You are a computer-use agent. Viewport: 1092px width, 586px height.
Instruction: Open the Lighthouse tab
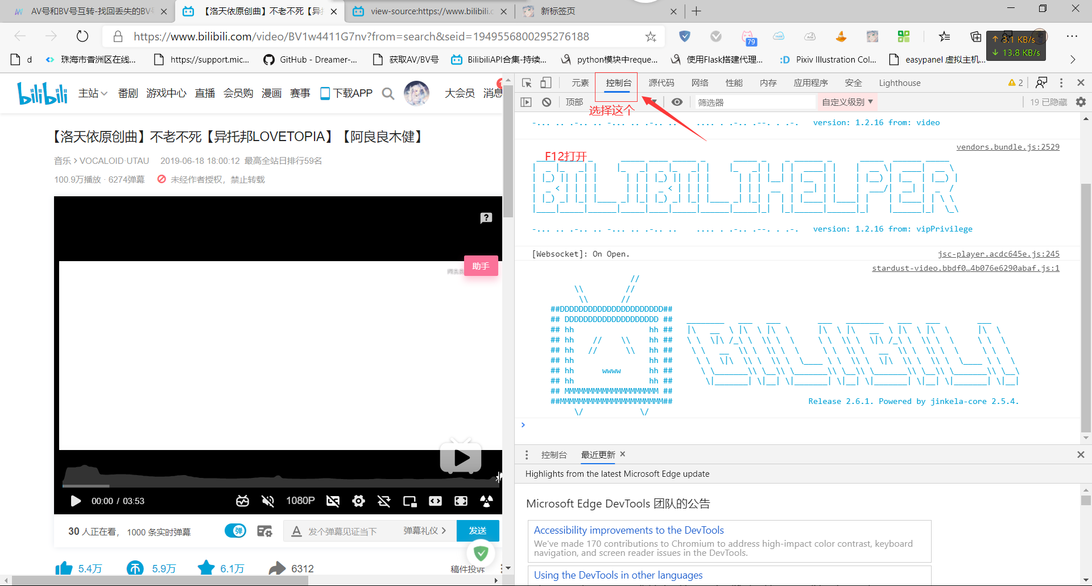point(899,83)
